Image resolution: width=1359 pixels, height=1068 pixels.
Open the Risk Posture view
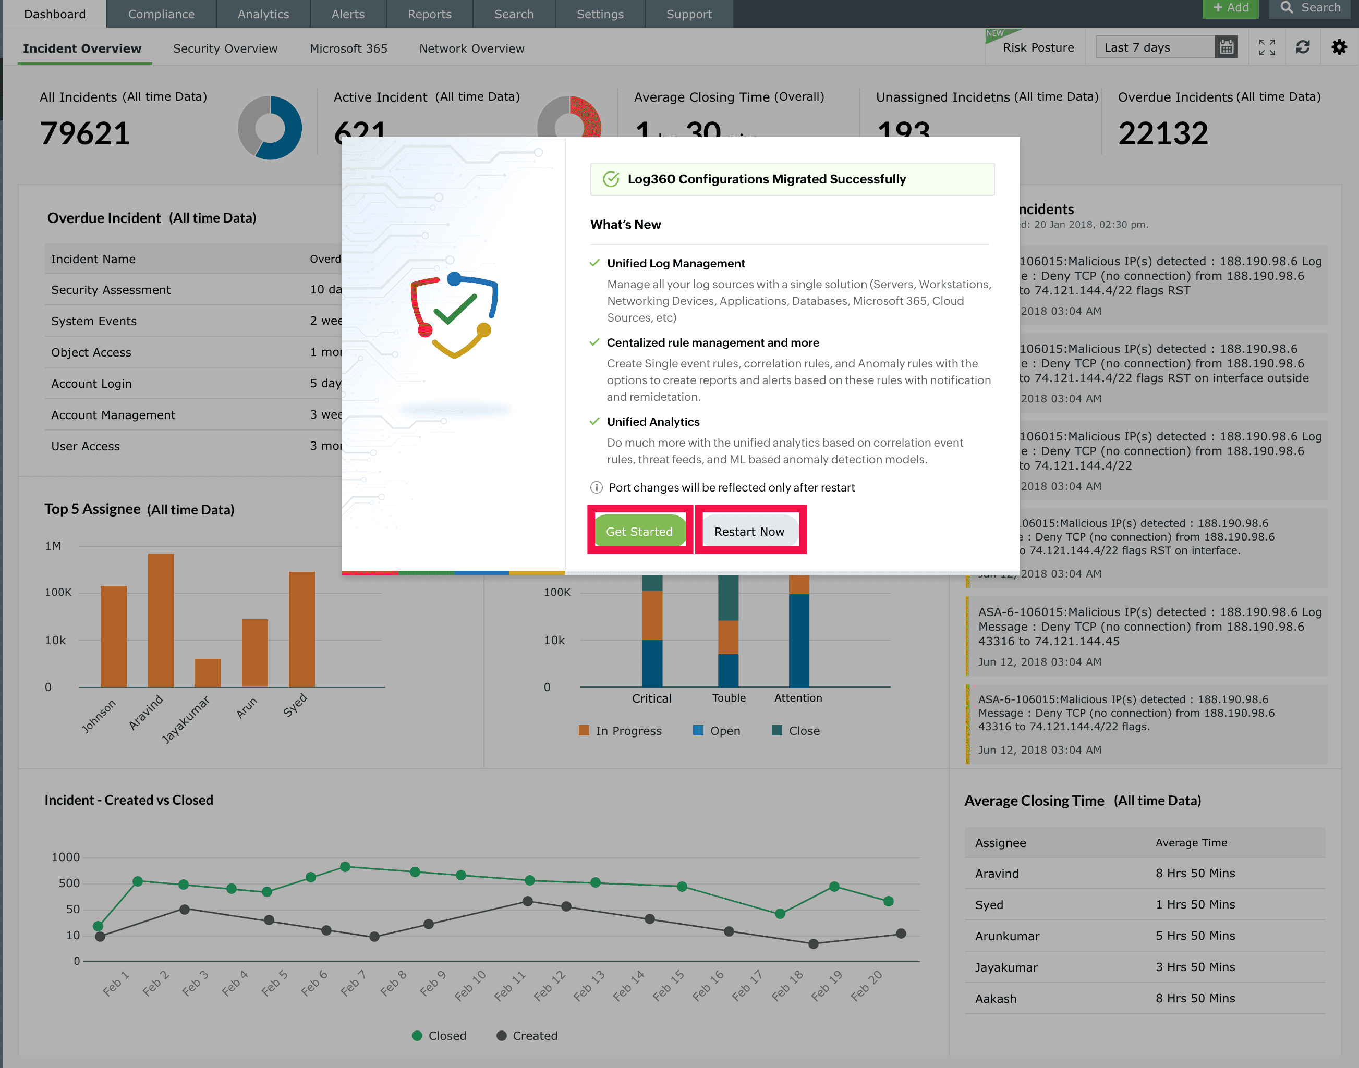(1038, 47)
